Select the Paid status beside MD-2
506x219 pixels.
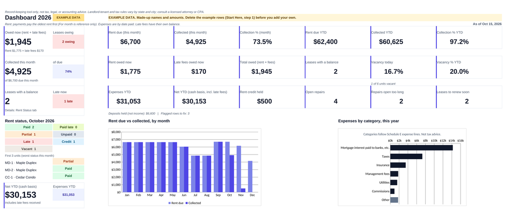(69, 168)
